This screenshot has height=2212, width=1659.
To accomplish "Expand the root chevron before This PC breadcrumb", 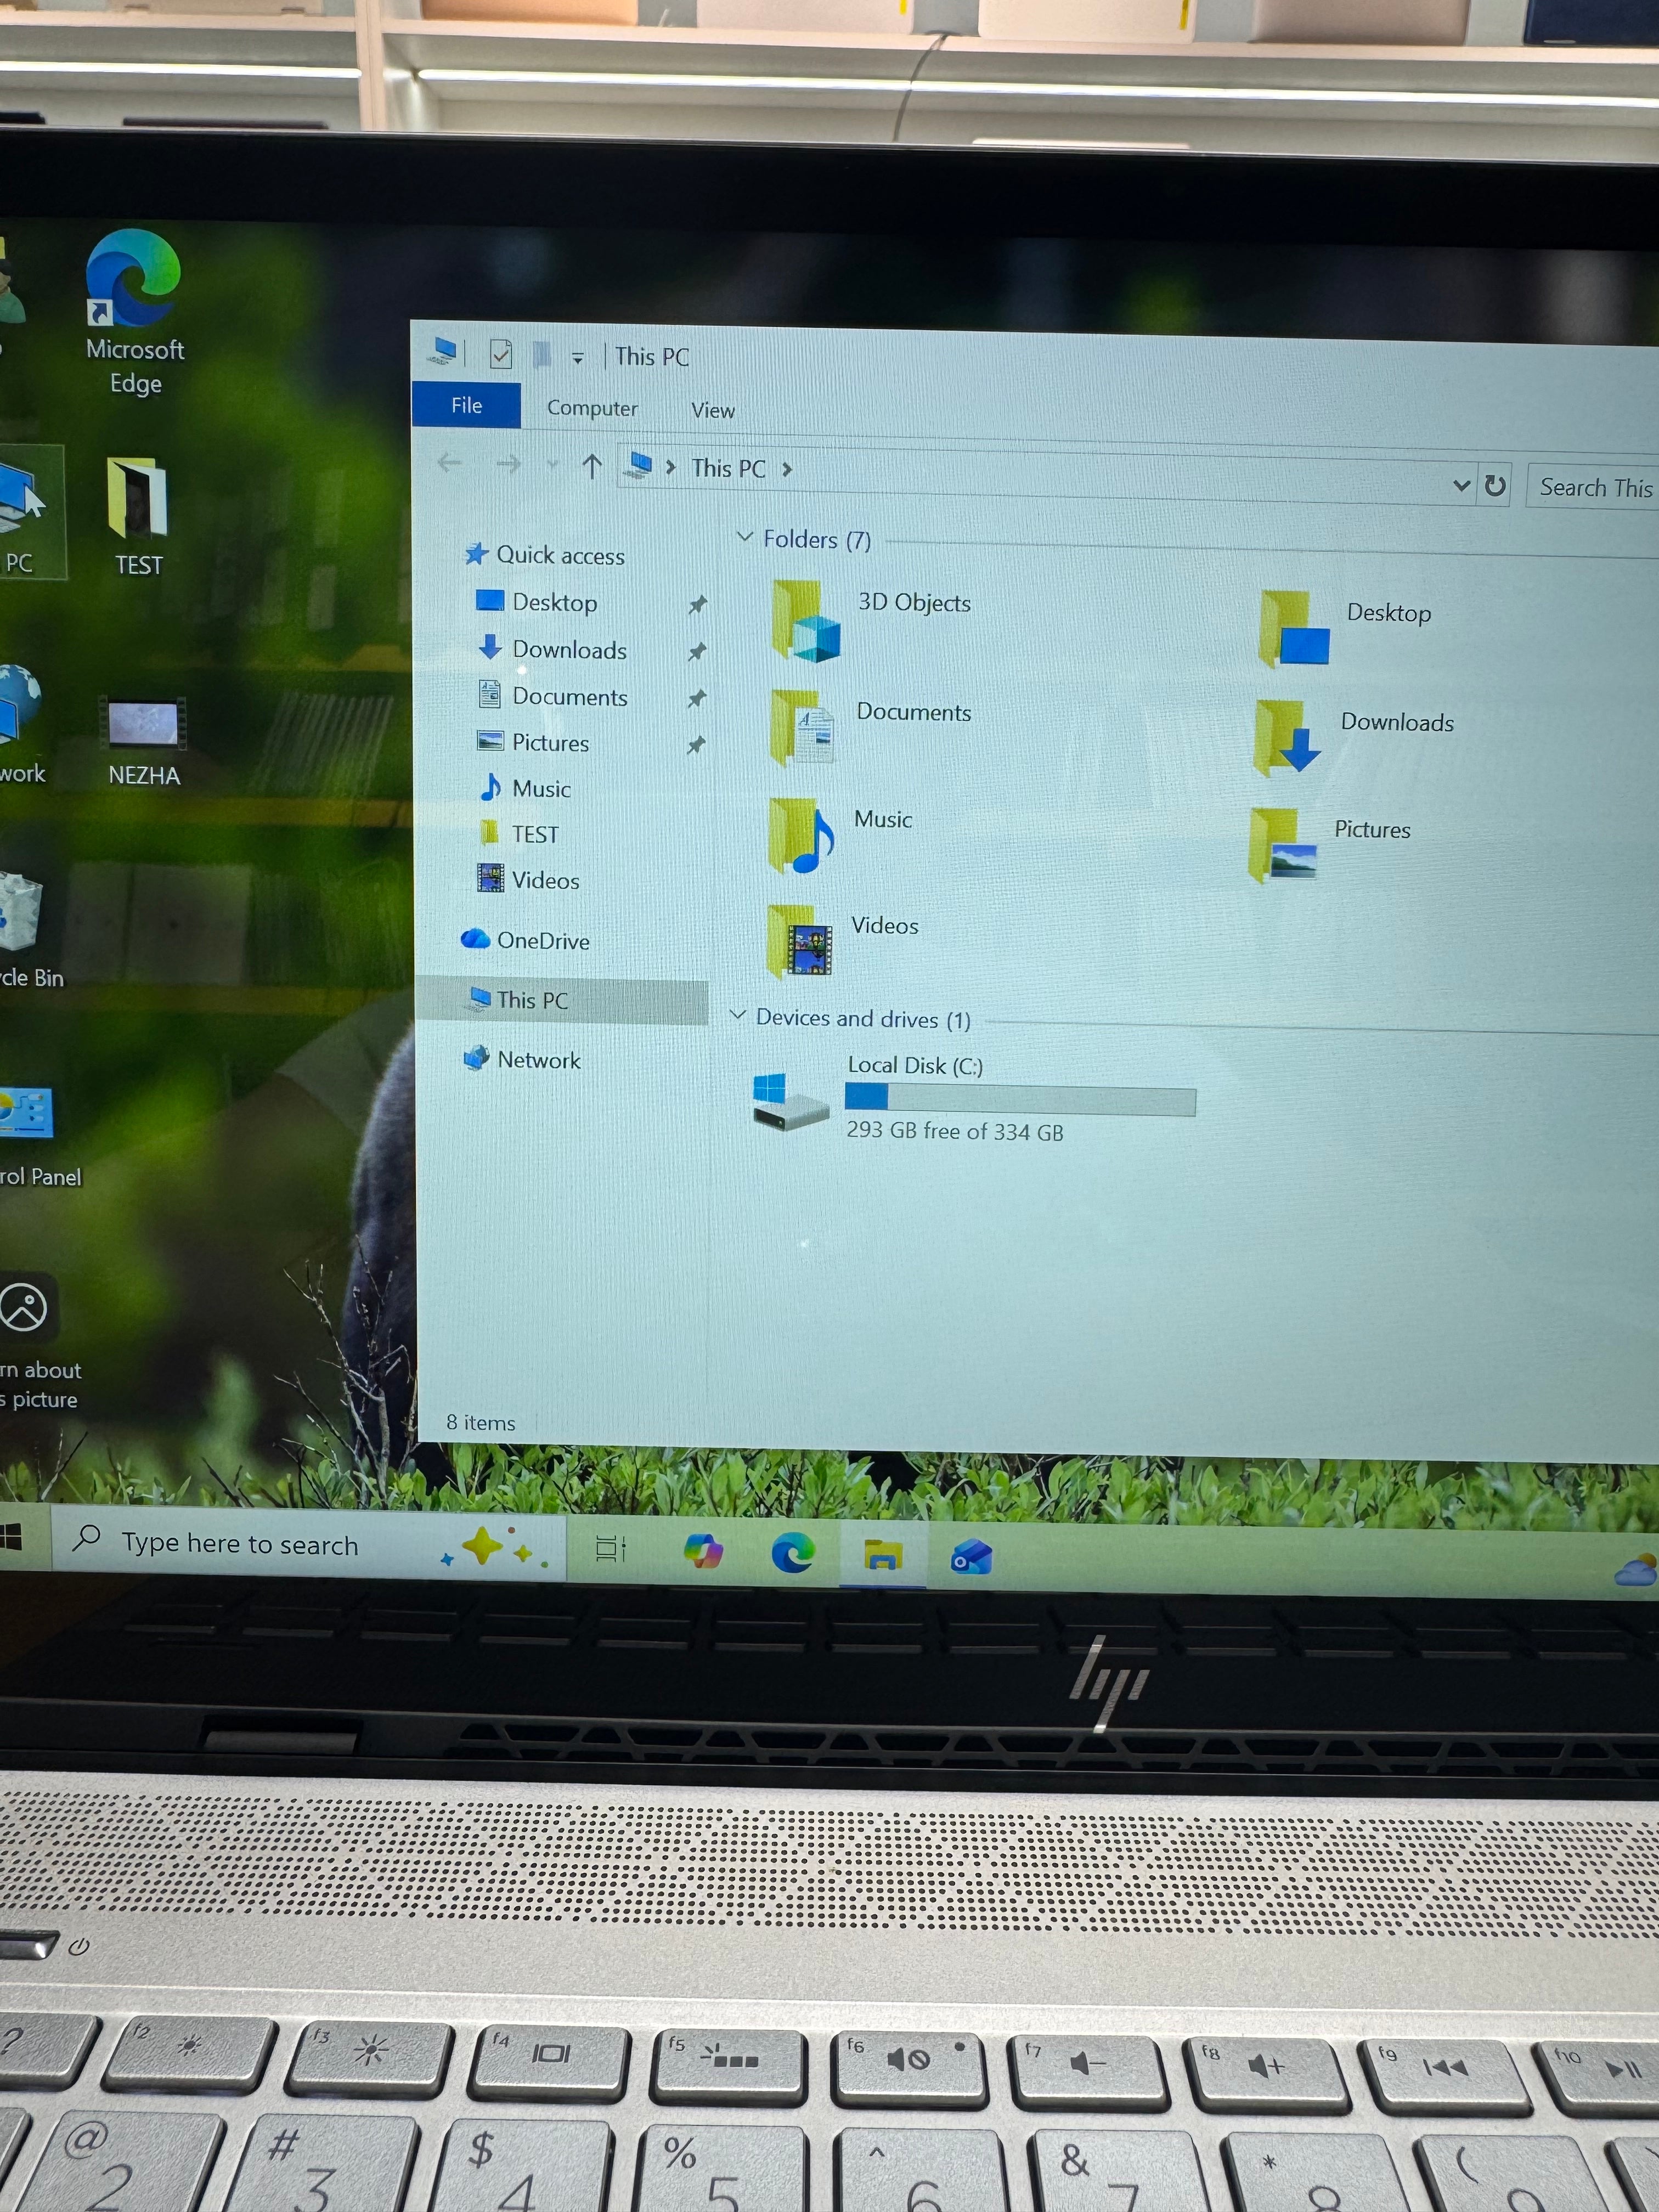I will pos(671,467).
